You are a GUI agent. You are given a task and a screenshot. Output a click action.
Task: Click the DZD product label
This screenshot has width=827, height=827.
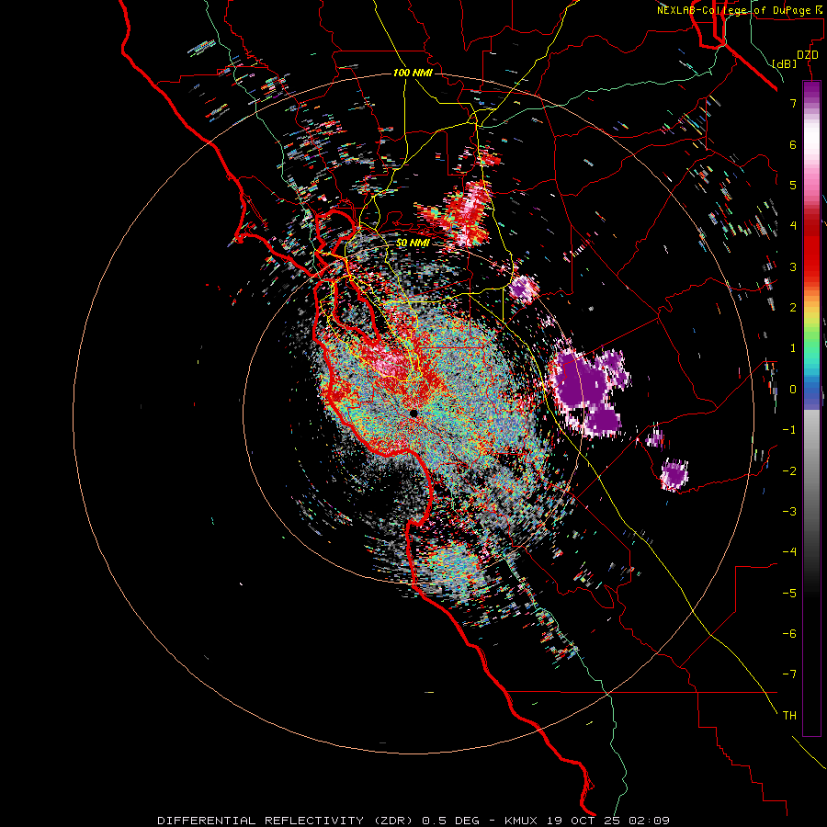(808, 55)
